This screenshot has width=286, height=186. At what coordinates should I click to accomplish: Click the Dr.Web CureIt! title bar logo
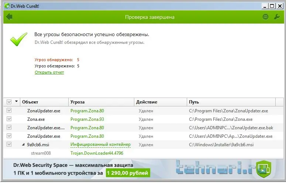(7, 6)
